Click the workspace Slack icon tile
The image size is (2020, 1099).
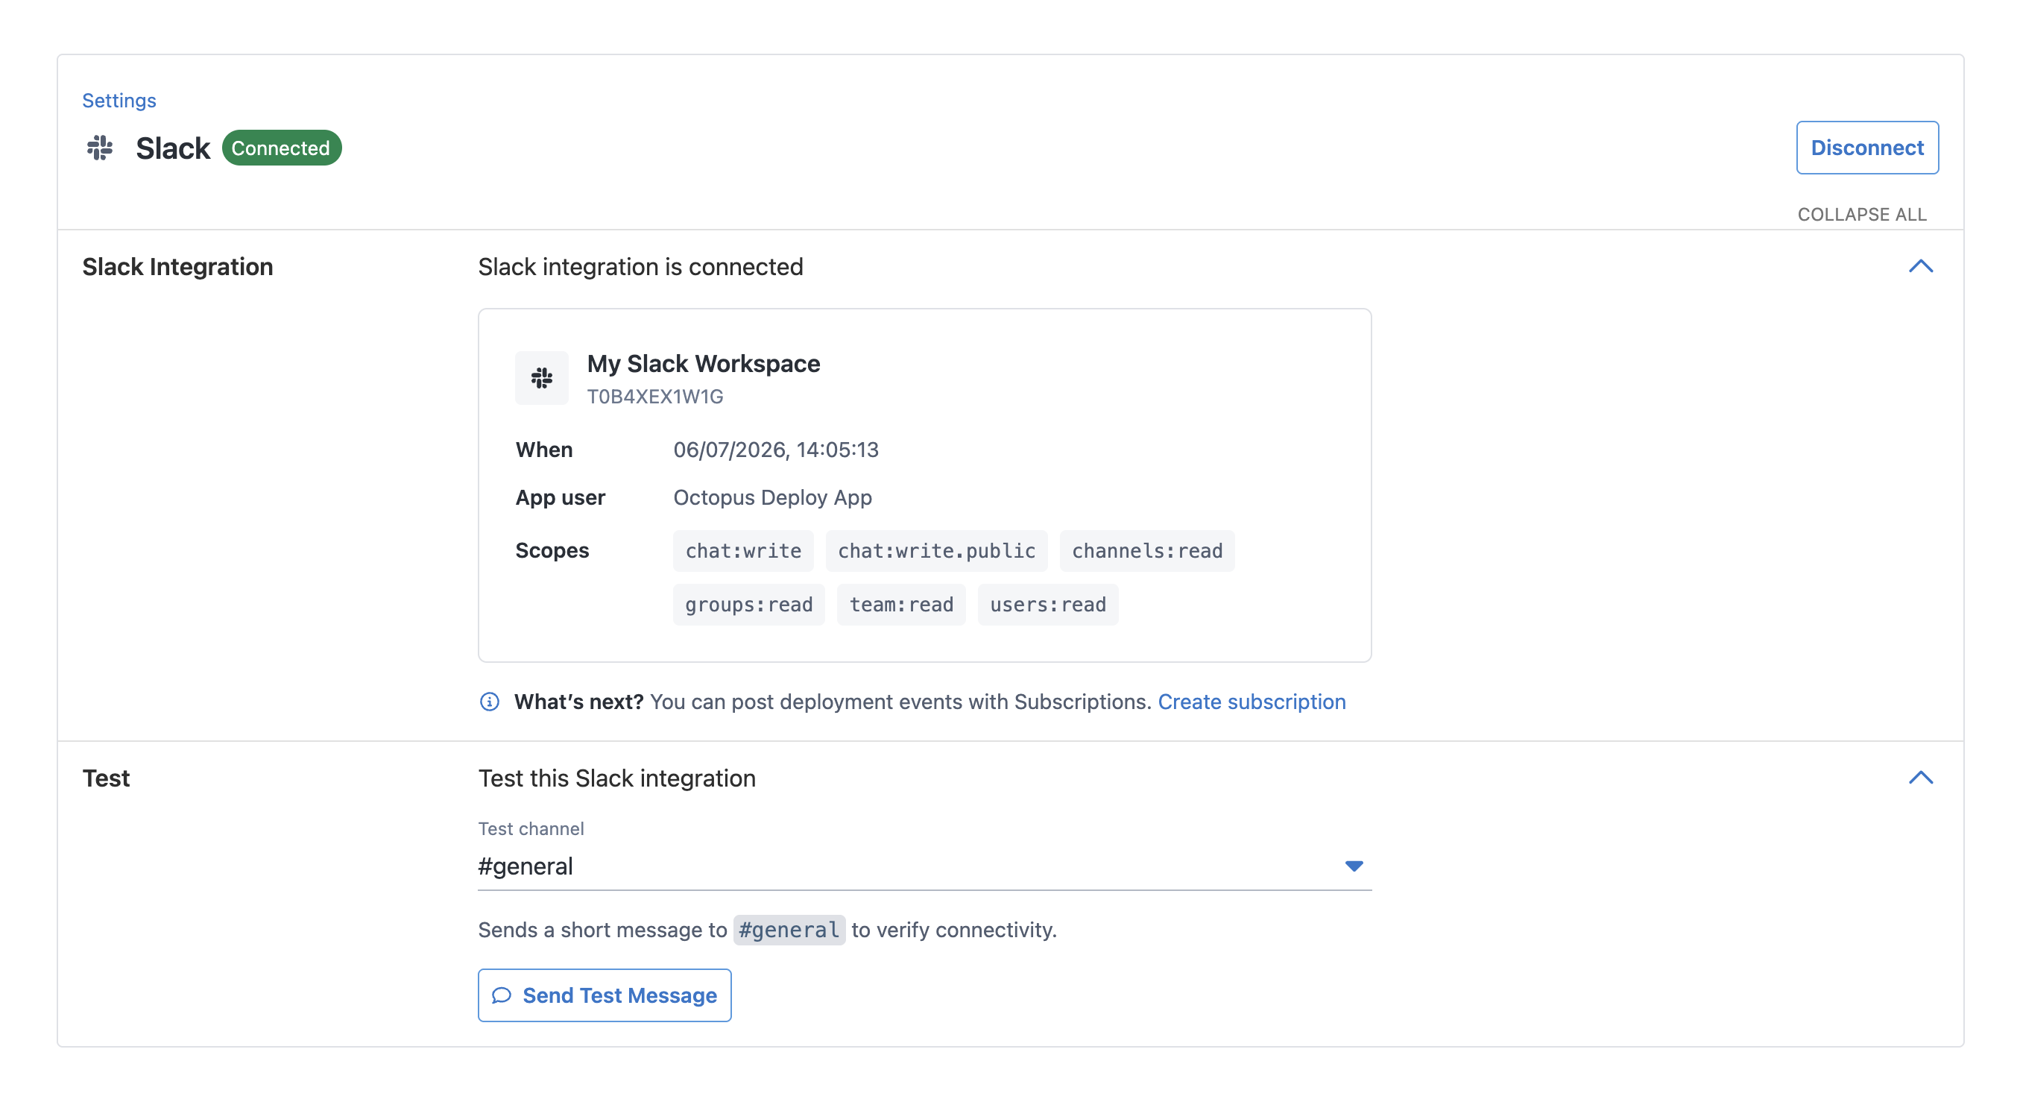point(541,377)
